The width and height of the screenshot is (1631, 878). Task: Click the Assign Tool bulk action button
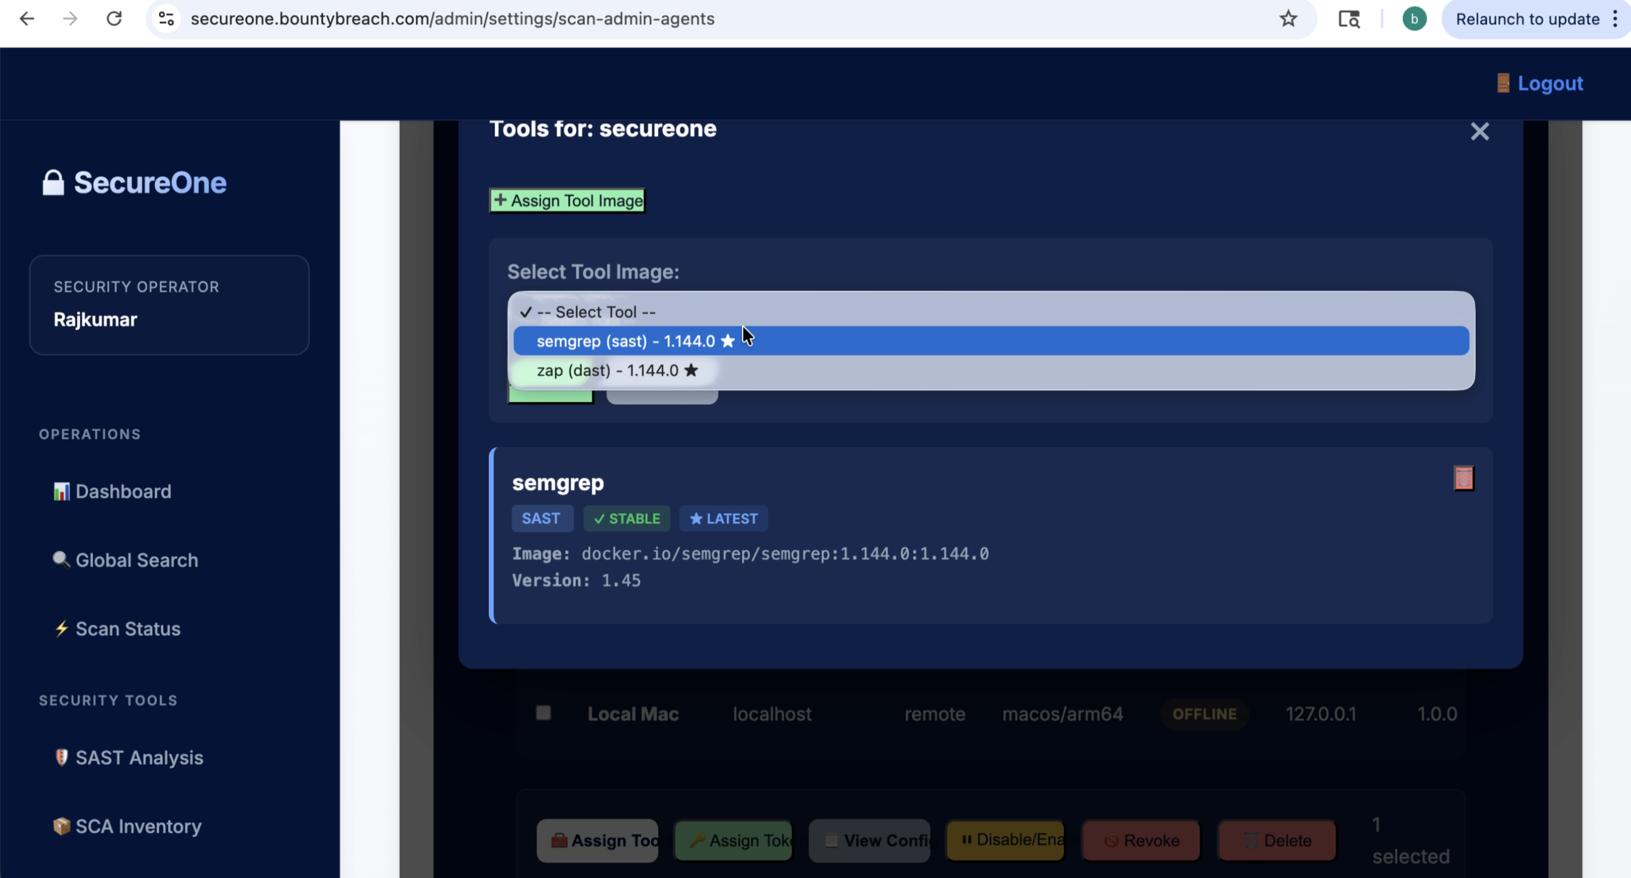pos(597,840)
